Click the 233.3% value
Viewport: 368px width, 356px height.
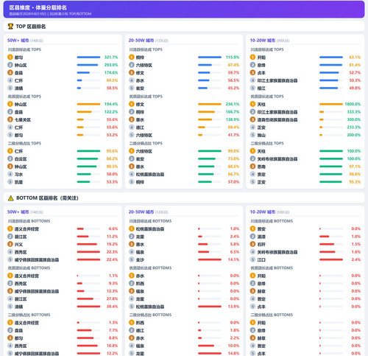pos(354,128)
